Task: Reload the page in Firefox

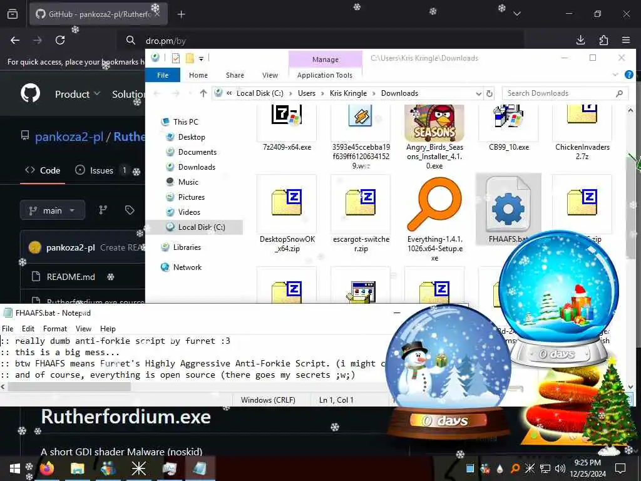Action: coord(60,40)
